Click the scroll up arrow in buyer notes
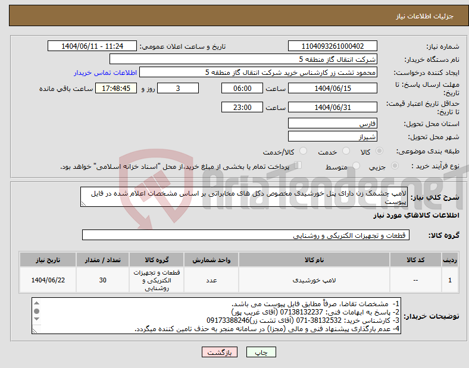 point(36,303)
